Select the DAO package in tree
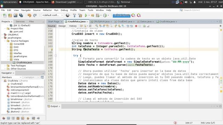The height and width of the screenshot is (125, 223). tap(16, 47)
